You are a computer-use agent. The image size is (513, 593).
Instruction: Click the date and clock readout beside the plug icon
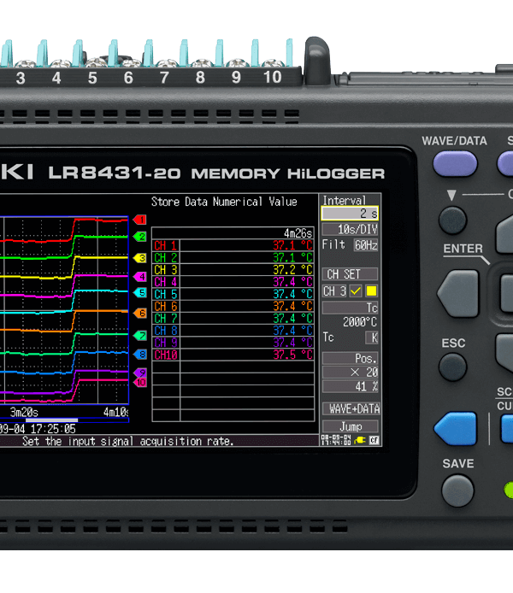(336, 440)
